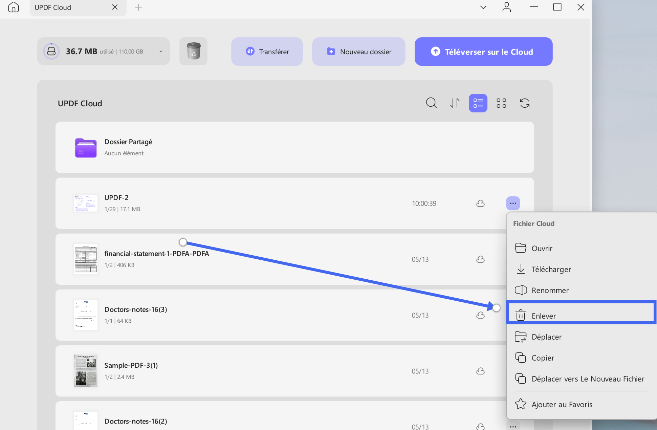Open Doctors-notes-16(3) thumbnail
This screenshot has width=657, height=430.
86,315
